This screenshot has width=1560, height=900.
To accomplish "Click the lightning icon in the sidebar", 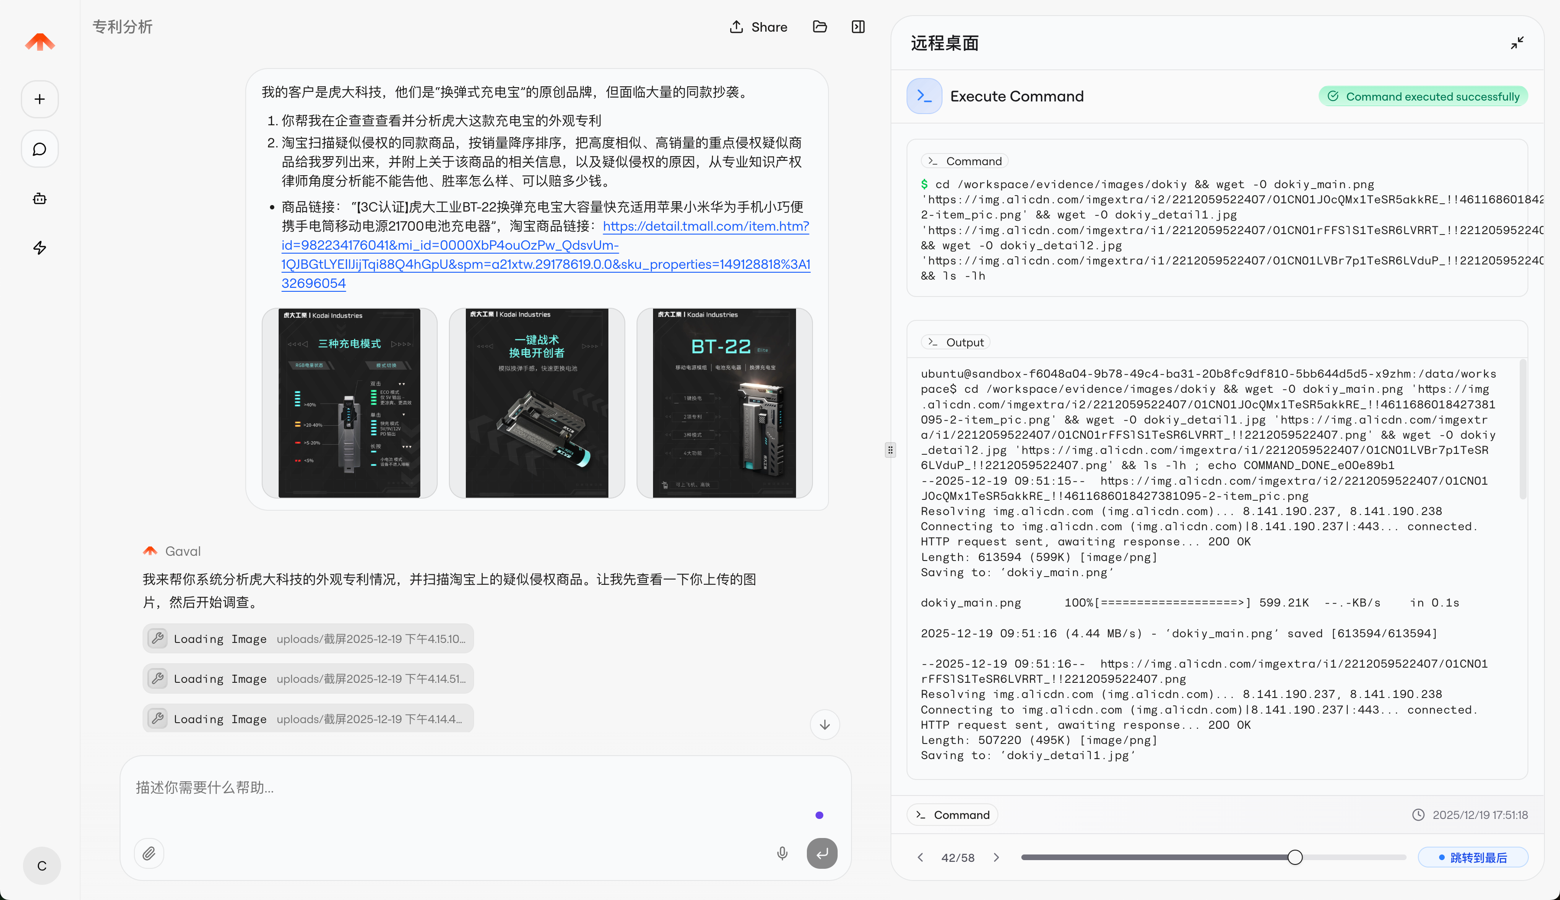I will tap(39, 248).
